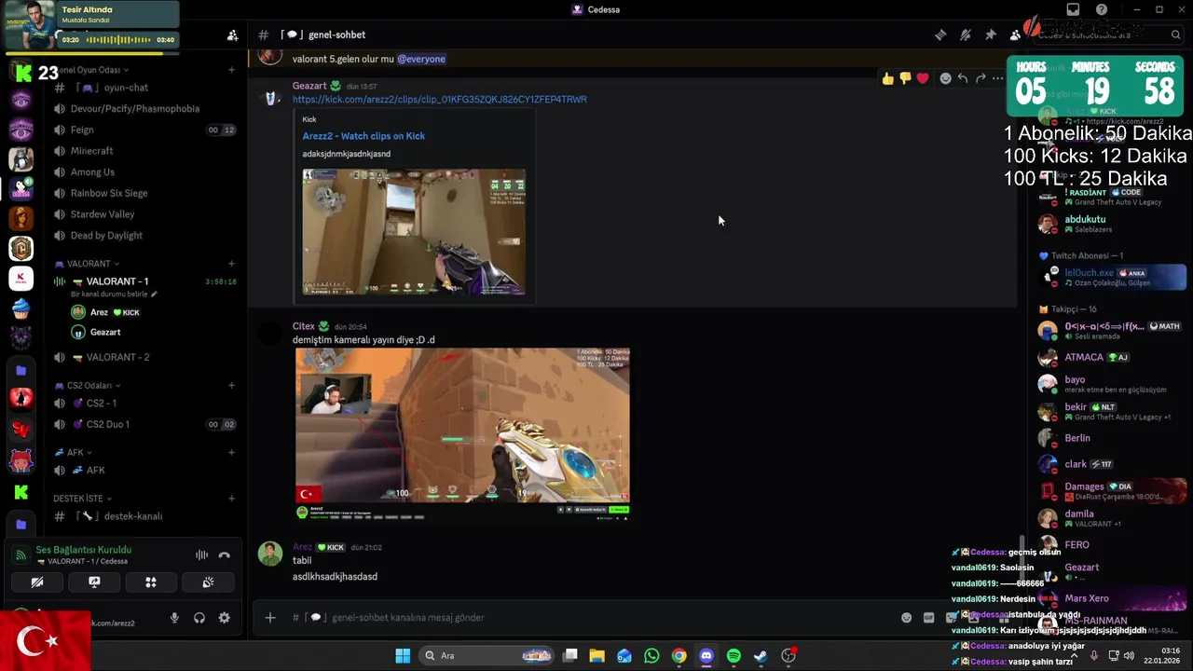Image resolution: width=1193 pixels, height=671 pixels.
Task: Open Discord user settings gear
Action: 224,618
